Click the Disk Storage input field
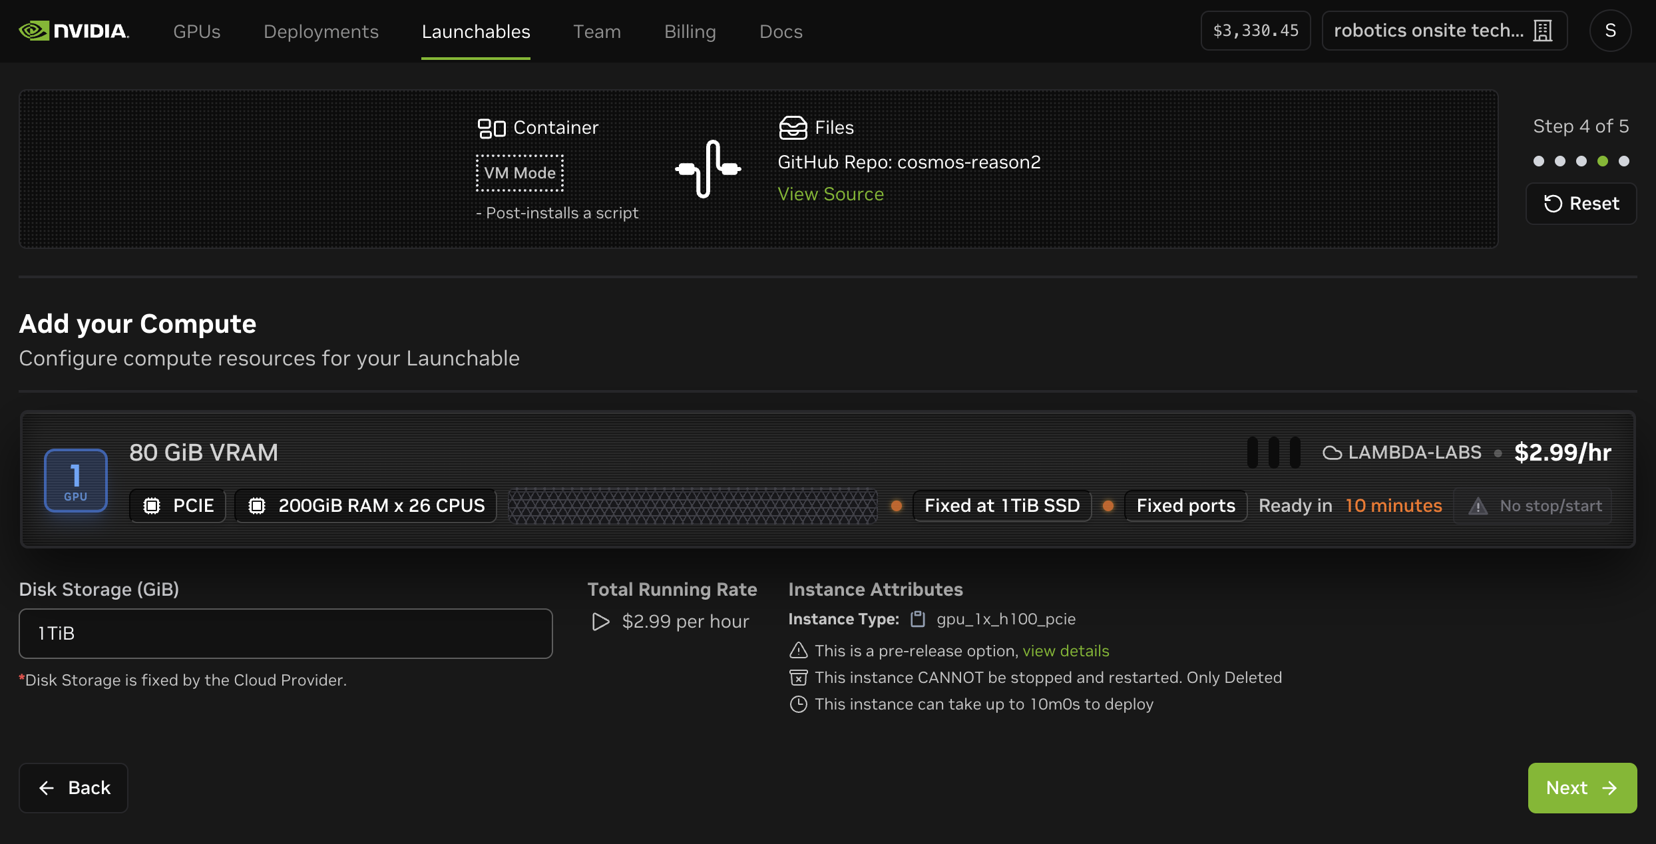The image size is (1656, 844). coord(286,633)
